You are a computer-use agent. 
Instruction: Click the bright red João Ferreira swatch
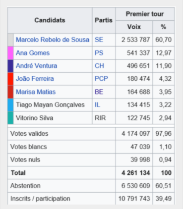(10, 79)
